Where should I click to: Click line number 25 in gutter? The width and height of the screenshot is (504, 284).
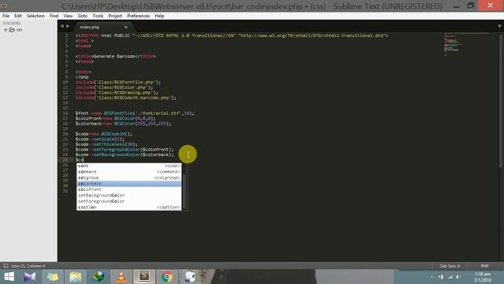(65, 159)
